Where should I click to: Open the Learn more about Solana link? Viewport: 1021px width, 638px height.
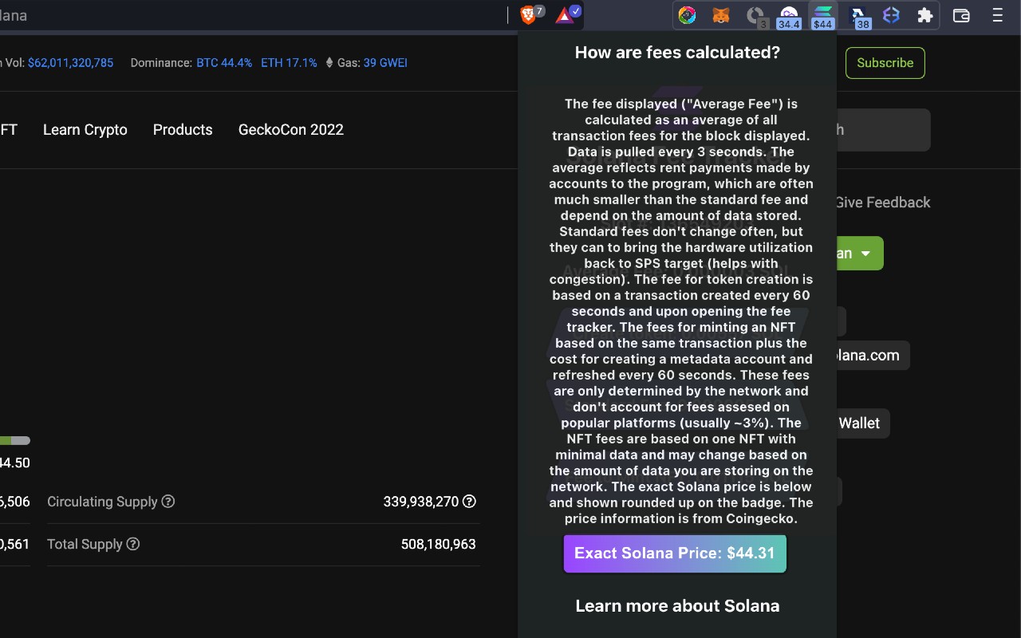coord(676,605)
